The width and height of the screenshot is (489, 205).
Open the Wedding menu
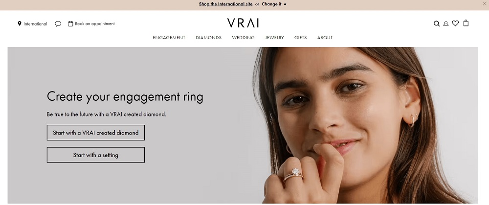pos(243,38)
